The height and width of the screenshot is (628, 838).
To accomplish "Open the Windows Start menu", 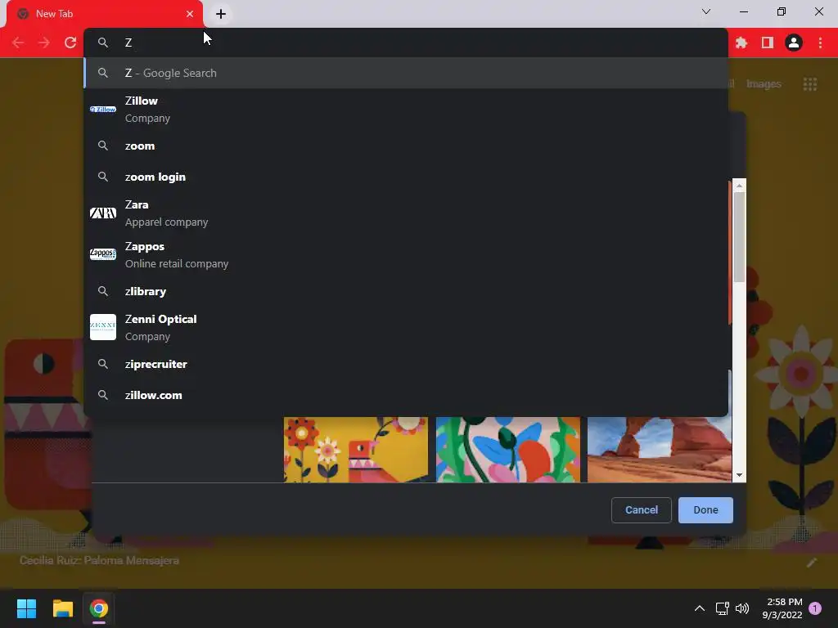I will click(x=26, y=608).
